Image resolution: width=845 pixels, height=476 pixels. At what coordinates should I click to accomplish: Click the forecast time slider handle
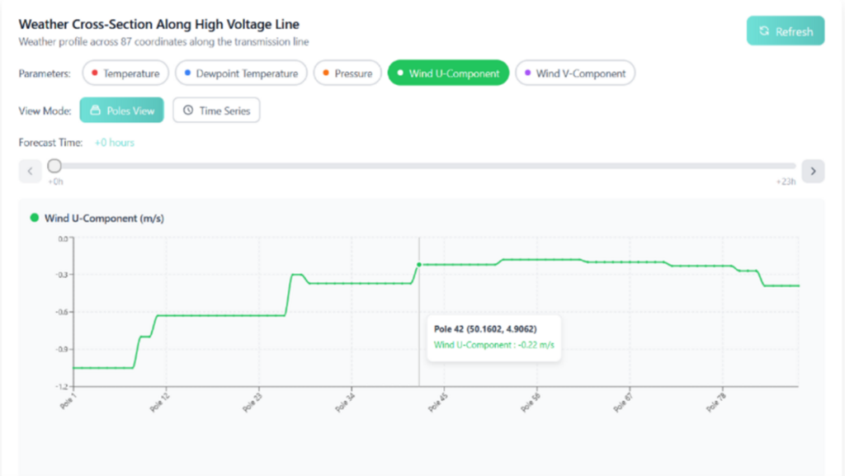54,166
